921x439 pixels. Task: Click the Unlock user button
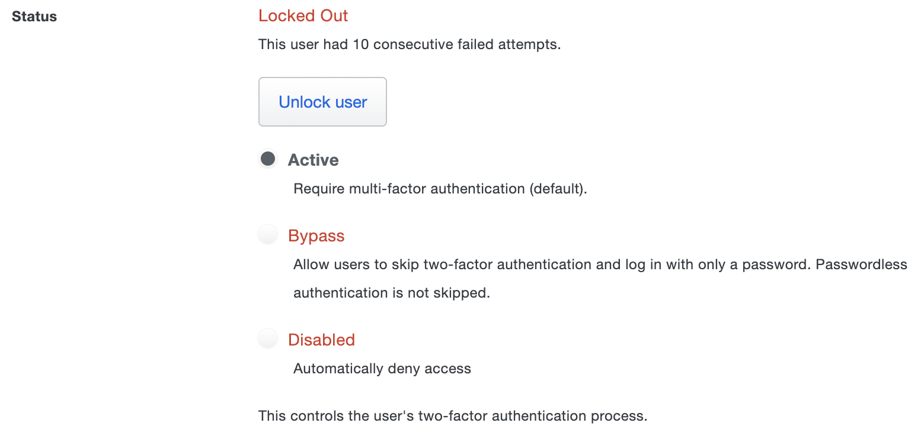(322, 102)
